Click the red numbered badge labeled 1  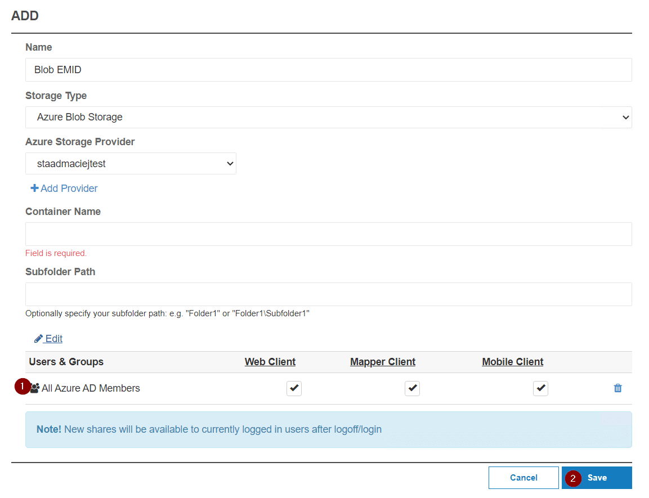(23, 387)
